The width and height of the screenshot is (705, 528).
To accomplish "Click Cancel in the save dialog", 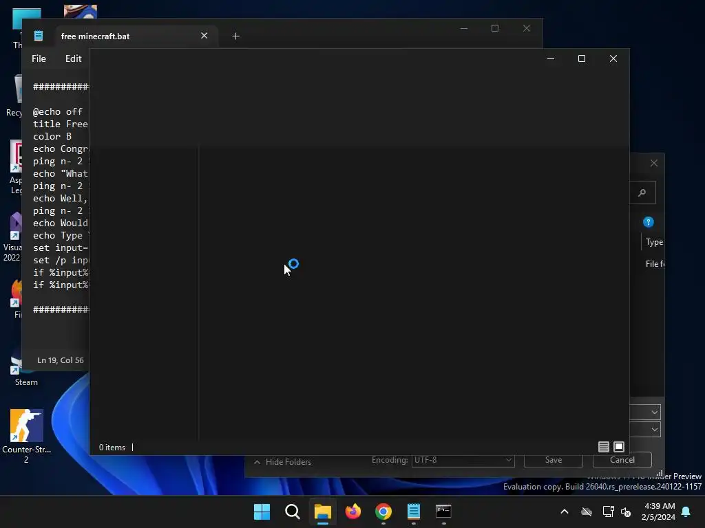I will point(622,460).
